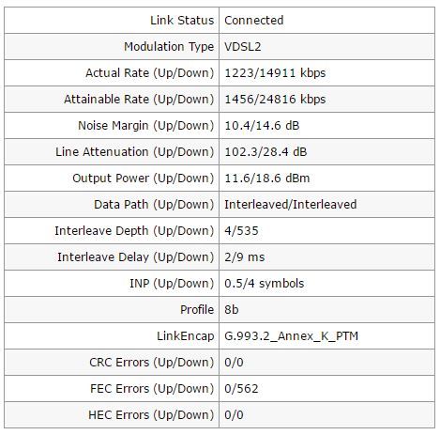Select the 1456/24816 kbps attainable rate value
Image resolution: width=440 pixels, height=435 pixels.
[275, 100]
